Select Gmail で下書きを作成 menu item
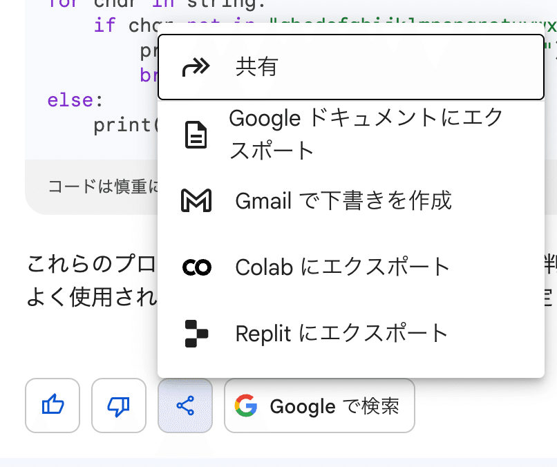 (351, 200)
